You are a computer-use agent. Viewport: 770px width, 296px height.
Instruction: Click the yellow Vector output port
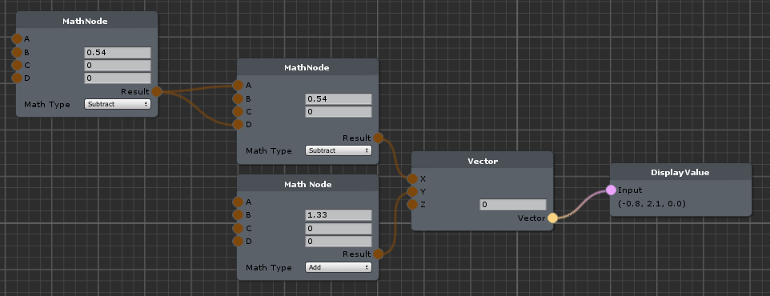coord(552,218)
